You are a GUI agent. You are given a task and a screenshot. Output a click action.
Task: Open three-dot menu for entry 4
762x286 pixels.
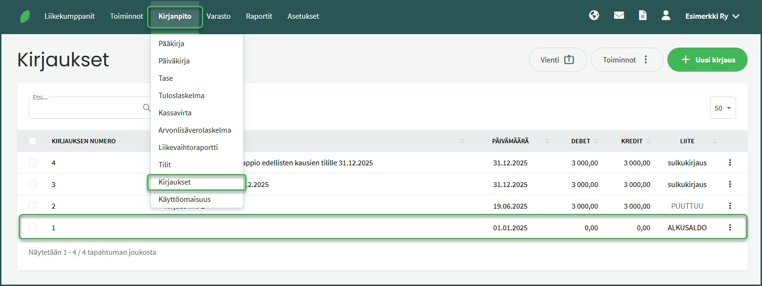pos(730,162)
